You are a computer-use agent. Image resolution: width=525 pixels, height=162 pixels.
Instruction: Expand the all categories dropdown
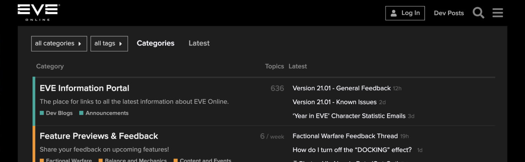point(59,43)
